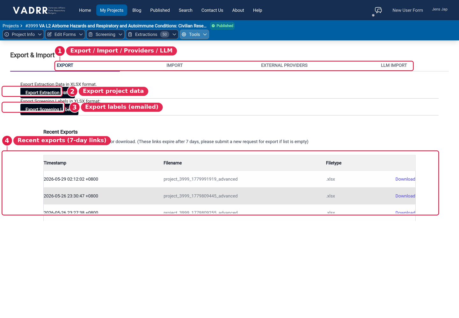Click the Export & Import heading
This screenshot has height=318, width=459.
[x=32, y=55]
